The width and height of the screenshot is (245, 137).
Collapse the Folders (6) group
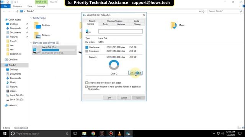(x=31, y=18)
